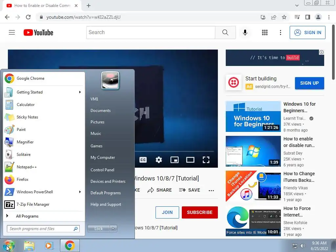Click the share page icon in address bar
This screenshot has height=252, width=336.
(x=274, y=17)
